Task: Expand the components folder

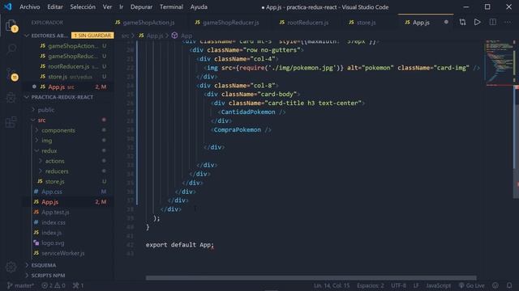Action: tap(58, 130)
